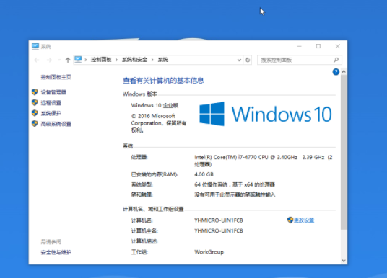Click YHMICRO-UIN1FC8 beside 计算机名 label
The width and height of the screenshot is (387, 278).
pos(219,220)
